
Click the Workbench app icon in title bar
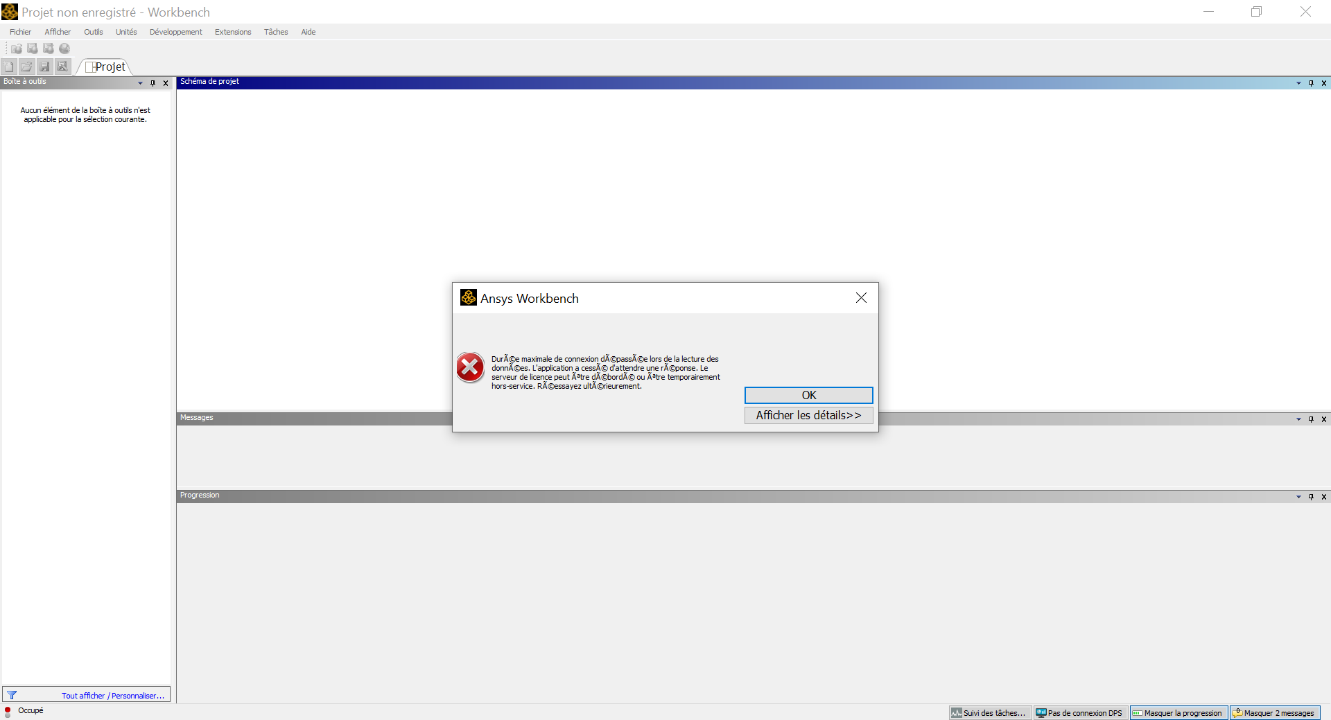10,12
